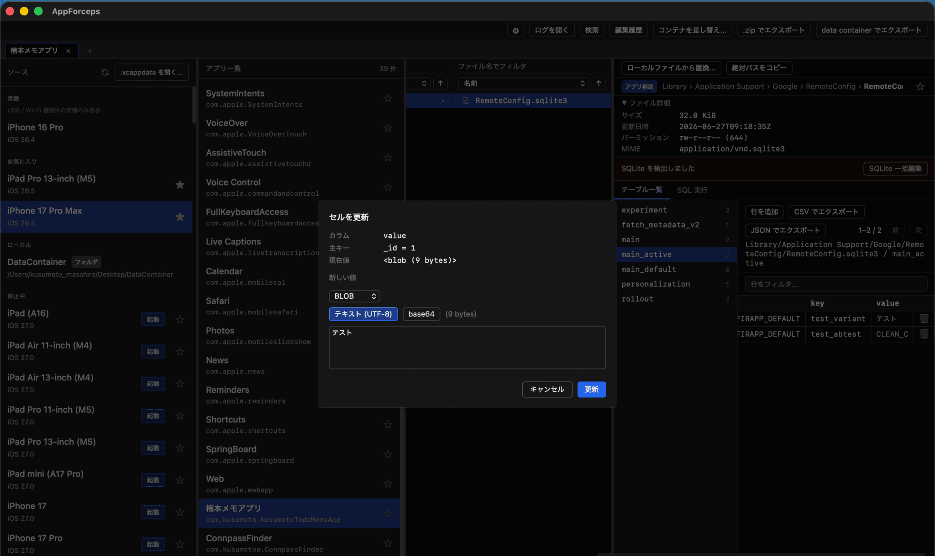Switch to the テーブル一覧 tab
This screenshot has height=556, width=935.
point(641,189)
